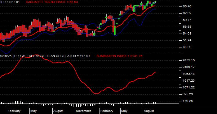Click the 1963.18 summation axis value
Viewport: 217px width, 114px height.
(188, 74)
